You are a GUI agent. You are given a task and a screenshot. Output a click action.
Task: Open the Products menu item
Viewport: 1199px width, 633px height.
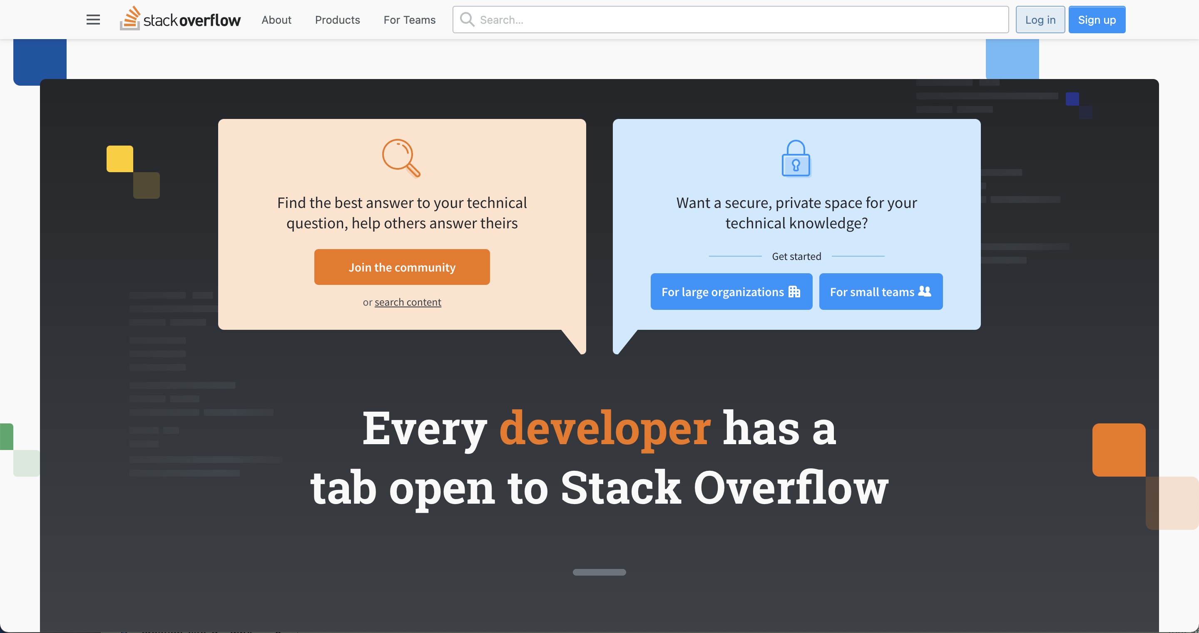click(x=338, y=20)
